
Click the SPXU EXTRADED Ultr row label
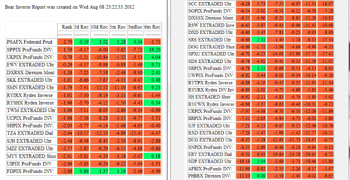click(x=211, y=54)
